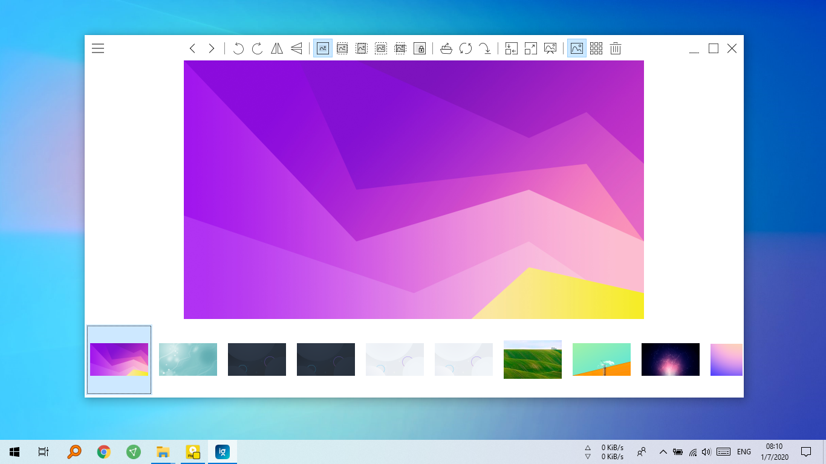826x464 pixels.
Task: Open Task View on the taskbar
Action: pyautogui.click(x=44, y=452)
